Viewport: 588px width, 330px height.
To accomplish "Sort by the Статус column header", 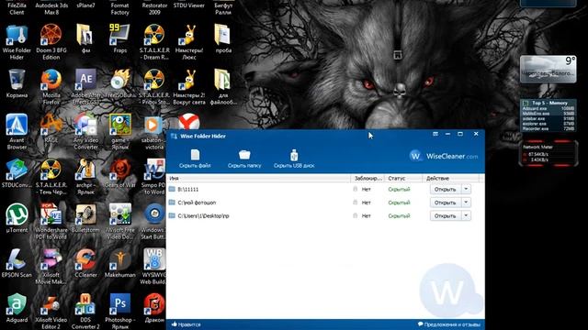I will click(403, 179).
